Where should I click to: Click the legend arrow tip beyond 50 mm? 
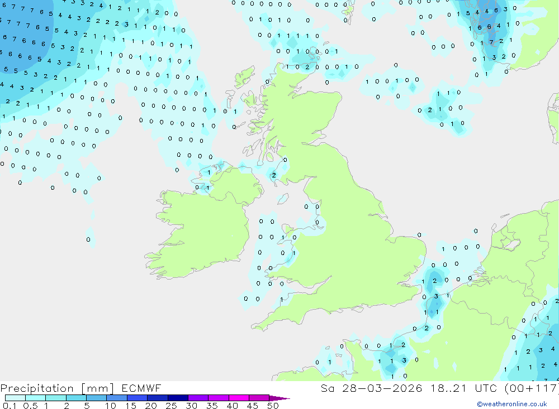pos(279,398)
